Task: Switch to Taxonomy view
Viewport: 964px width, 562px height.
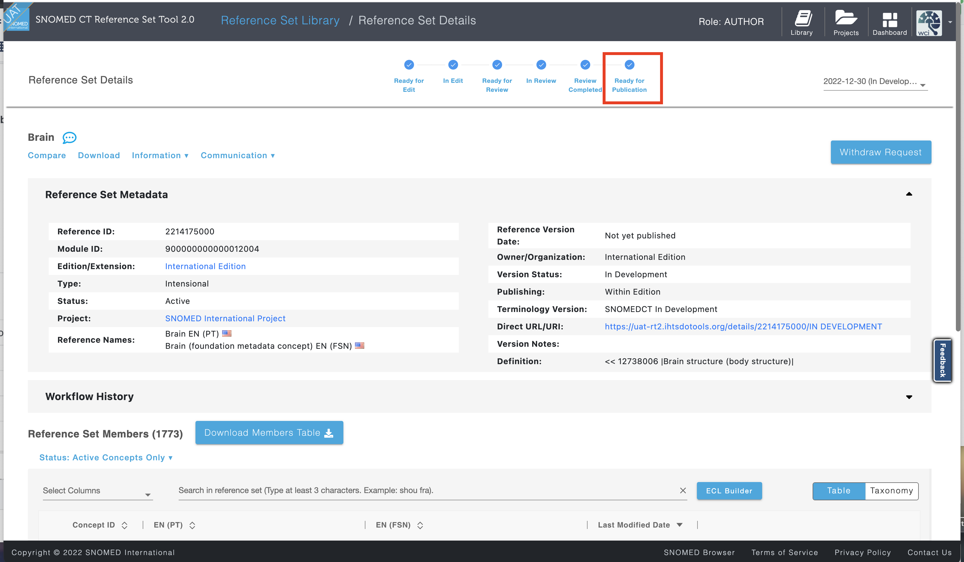Action: coord(891,491)
